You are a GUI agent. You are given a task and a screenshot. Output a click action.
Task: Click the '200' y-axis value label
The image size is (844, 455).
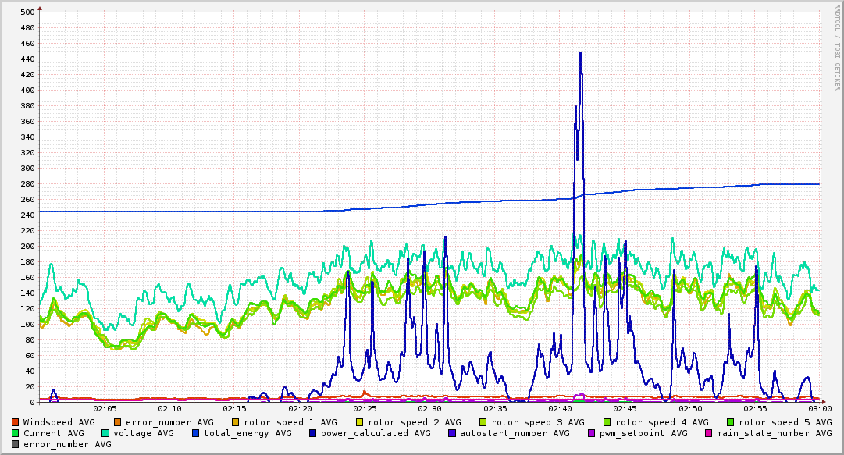27,246
